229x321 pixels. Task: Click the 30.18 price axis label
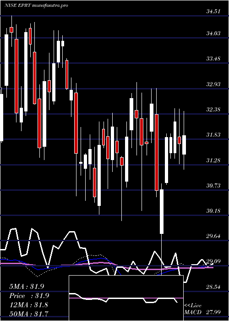pos(213,211)
